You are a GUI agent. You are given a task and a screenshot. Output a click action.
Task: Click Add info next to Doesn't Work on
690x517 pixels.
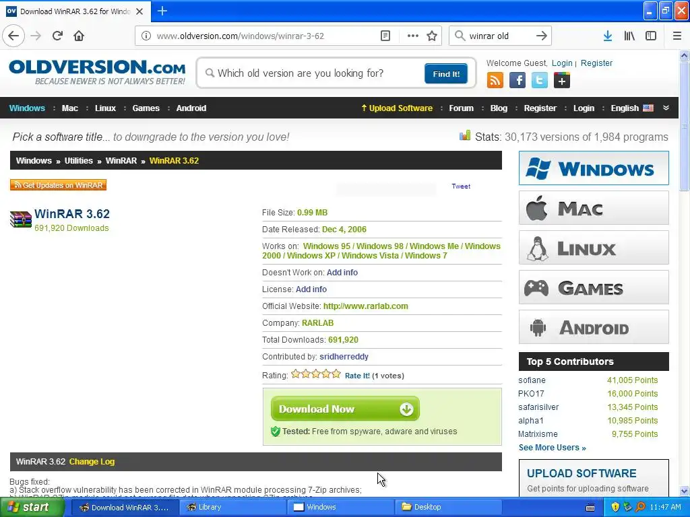(342, 273)
